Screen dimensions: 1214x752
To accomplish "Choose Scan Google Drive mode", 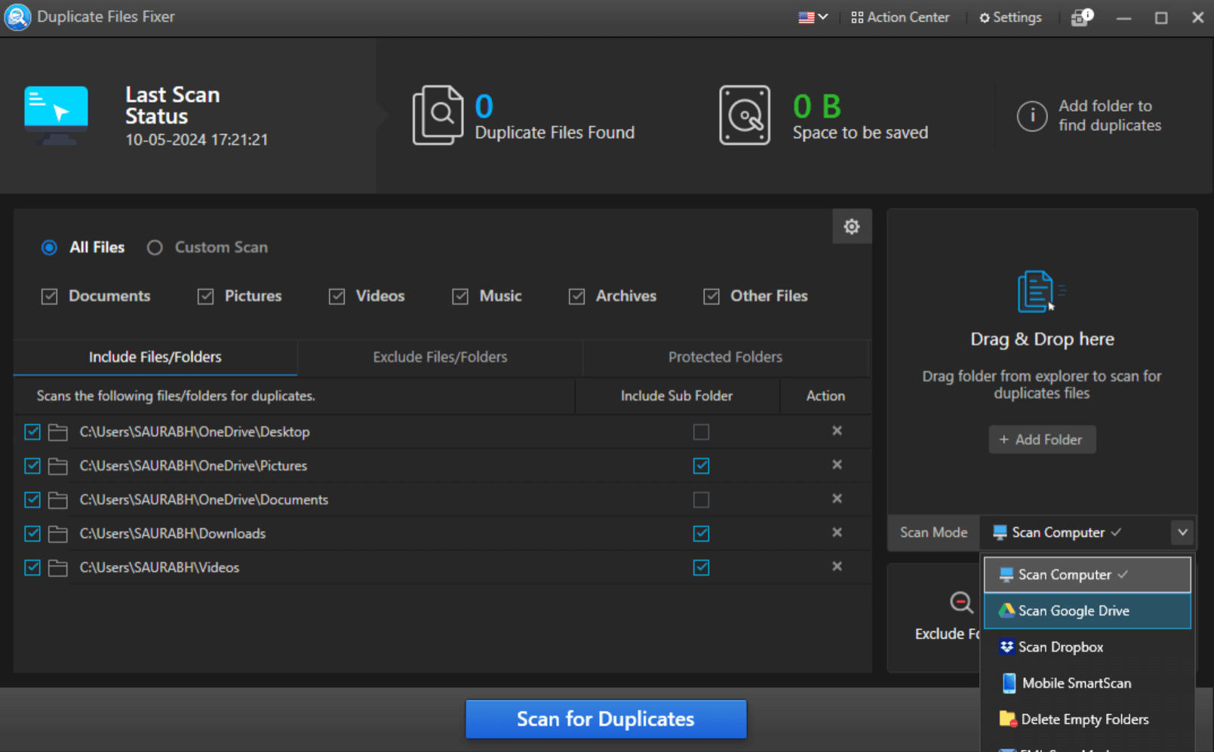I will pos(1087,611).
